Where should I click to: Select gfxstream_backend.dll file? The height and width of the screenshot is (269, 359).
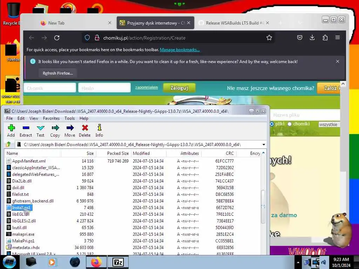33,201
